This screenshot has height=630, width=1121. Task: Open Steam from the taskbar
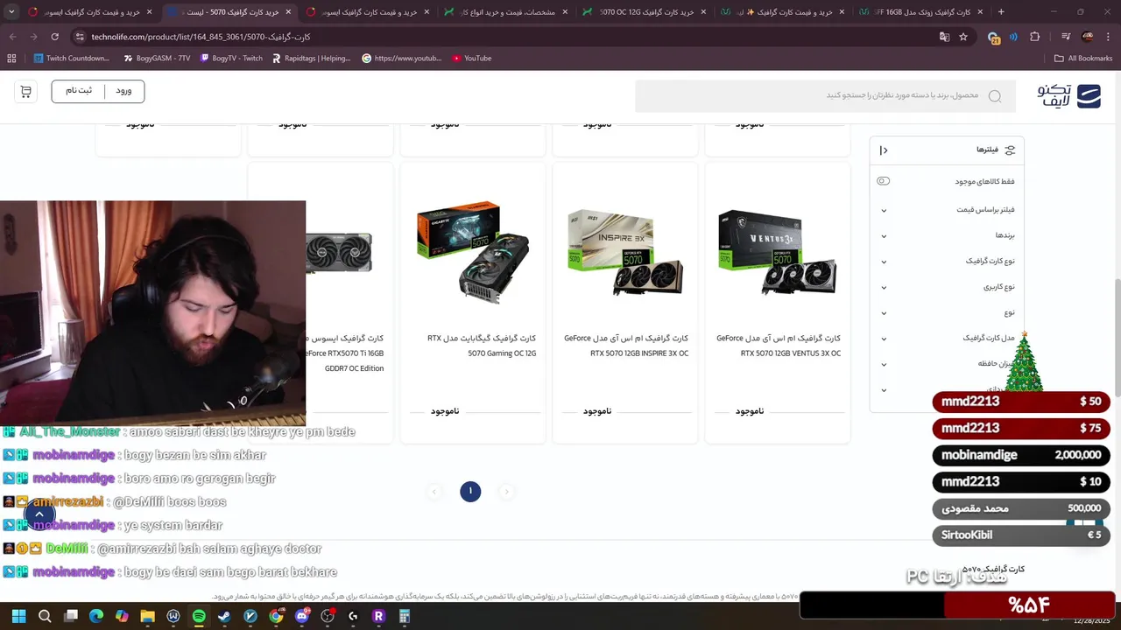[x=224, y=616]
